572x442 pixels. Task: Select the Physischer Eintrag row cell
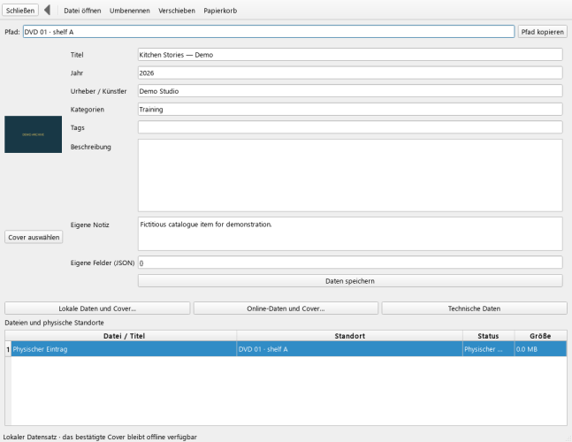[x=124, y=349]
